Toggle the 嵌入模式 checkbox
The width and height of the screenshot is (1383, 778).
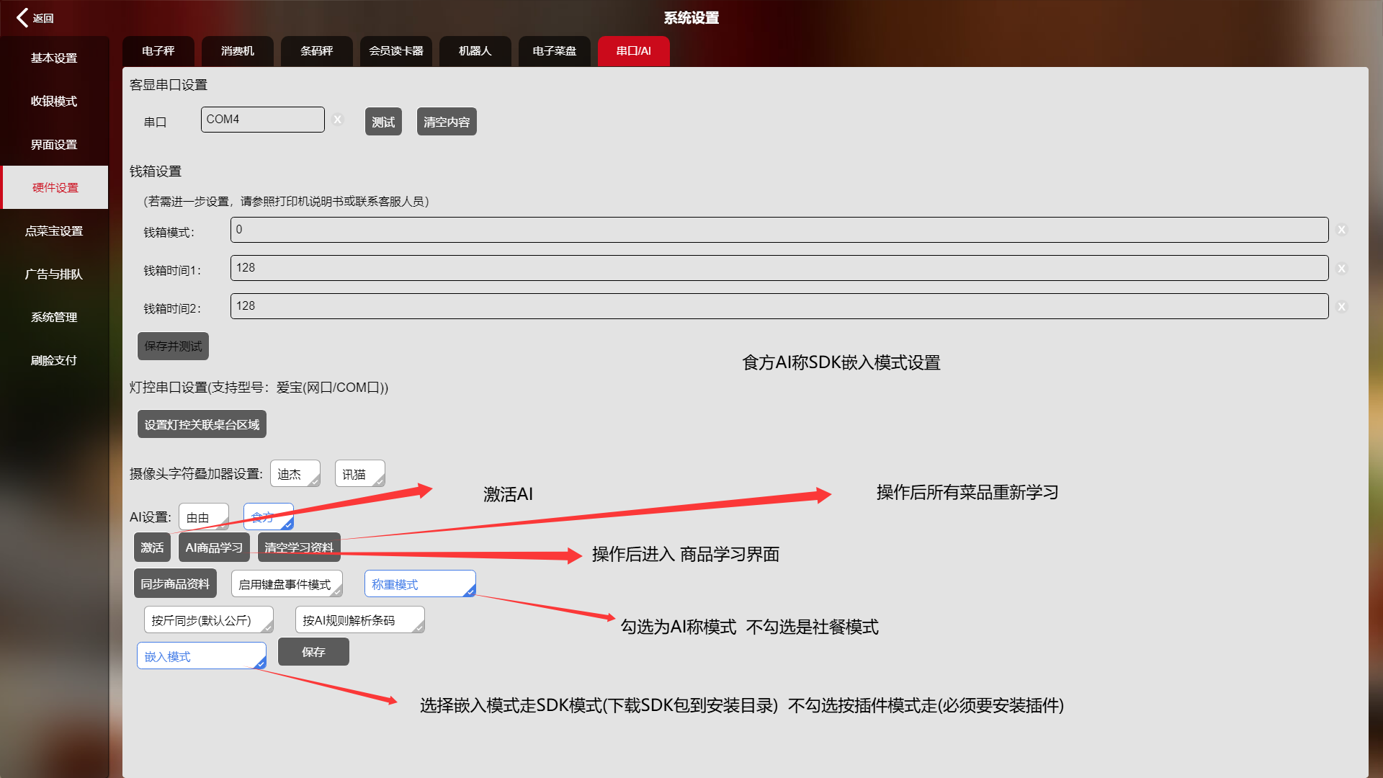201,656
